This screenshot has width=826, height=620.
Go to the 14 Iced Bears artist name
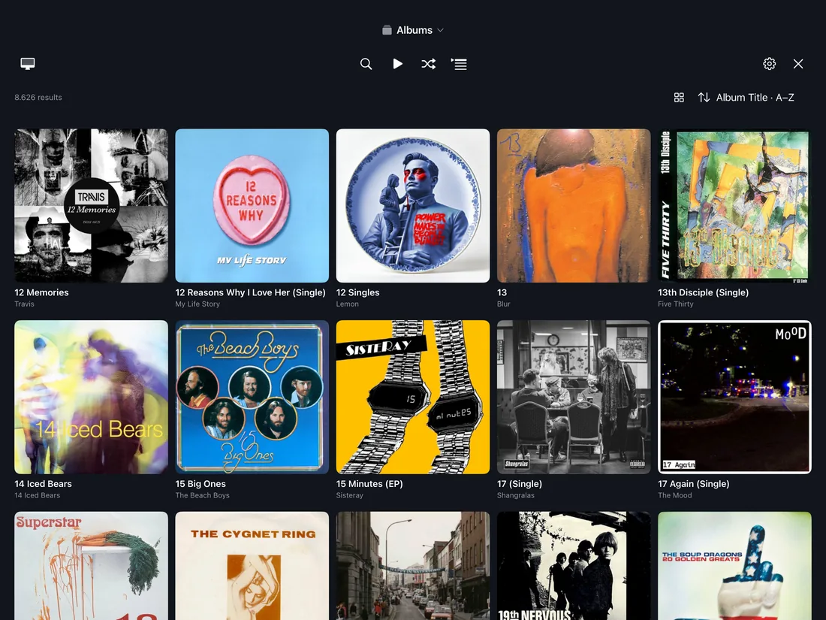(x=38, y=495)
